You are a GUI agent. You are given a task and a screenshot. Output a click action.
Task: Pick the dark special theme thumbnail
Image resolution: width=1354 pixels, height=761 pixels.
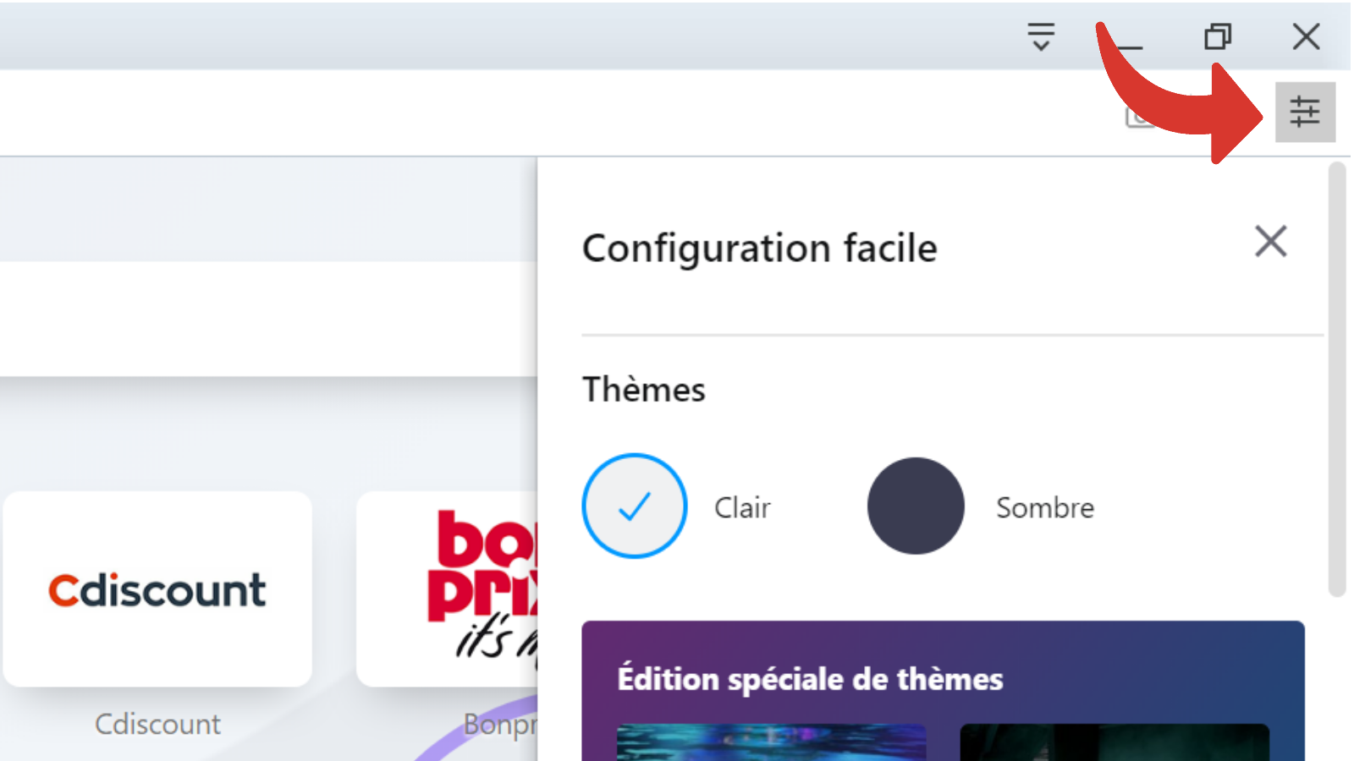pyautogui.click(x=1114, y=742)
